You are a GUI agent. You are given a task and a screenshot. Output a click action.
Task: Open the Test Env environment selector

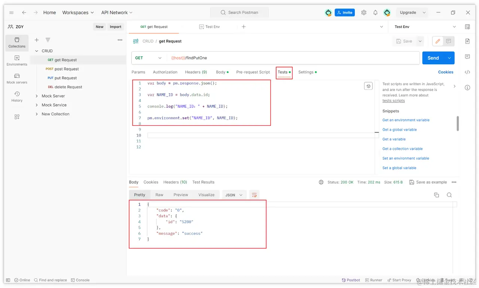[x=425, y=27]
